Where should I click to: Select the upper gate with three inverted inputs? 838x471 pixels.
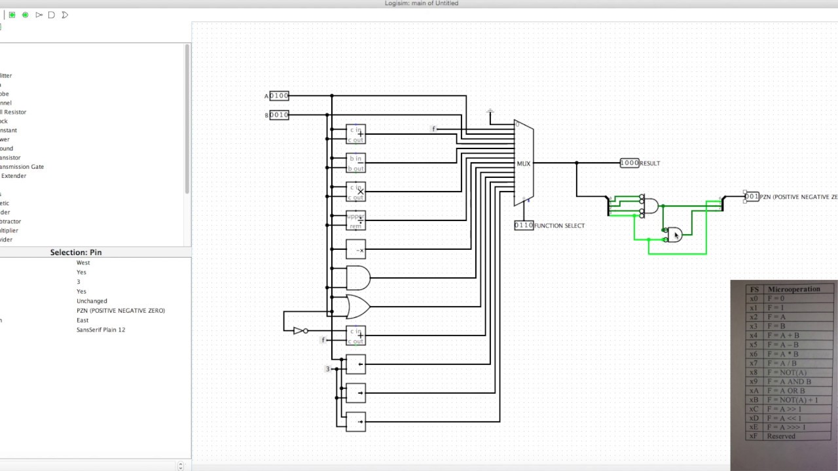click(649, 205)
